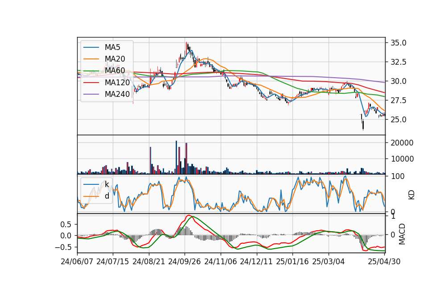Click the MACD axis title
This screenshot has height=308, width=428.
(x=402, y=234)
